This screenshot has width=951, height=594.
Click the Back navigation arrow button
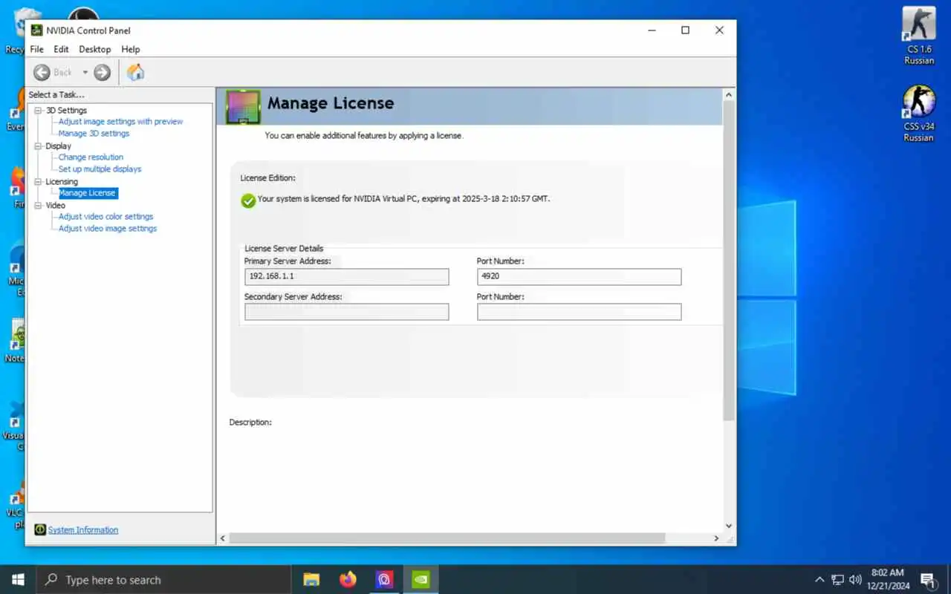tap(42, 72)
